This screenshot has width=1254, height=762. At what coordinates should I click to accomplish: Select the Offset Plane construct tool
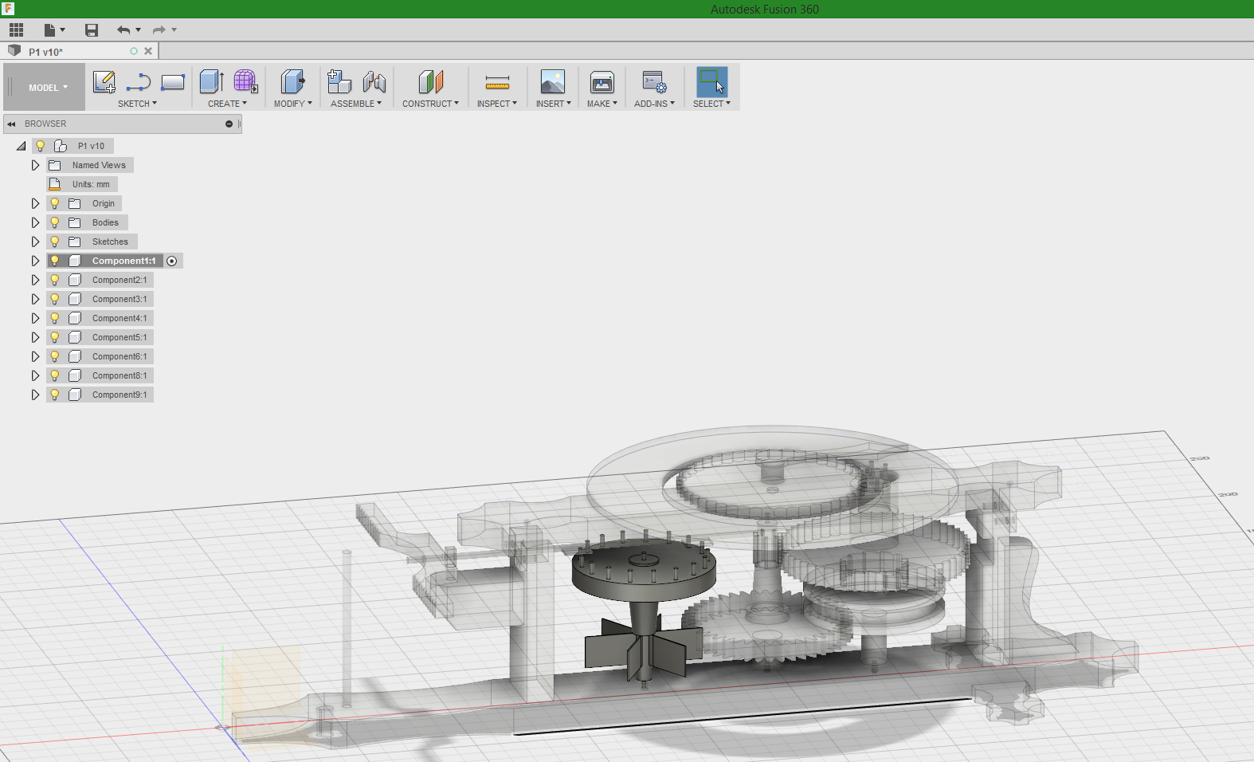(430, 81)
